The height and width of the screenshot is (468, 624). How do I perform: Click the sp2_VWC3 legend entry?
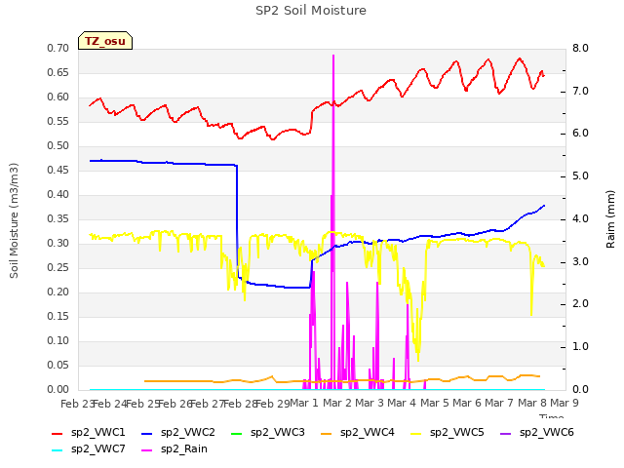click(268, 432)
